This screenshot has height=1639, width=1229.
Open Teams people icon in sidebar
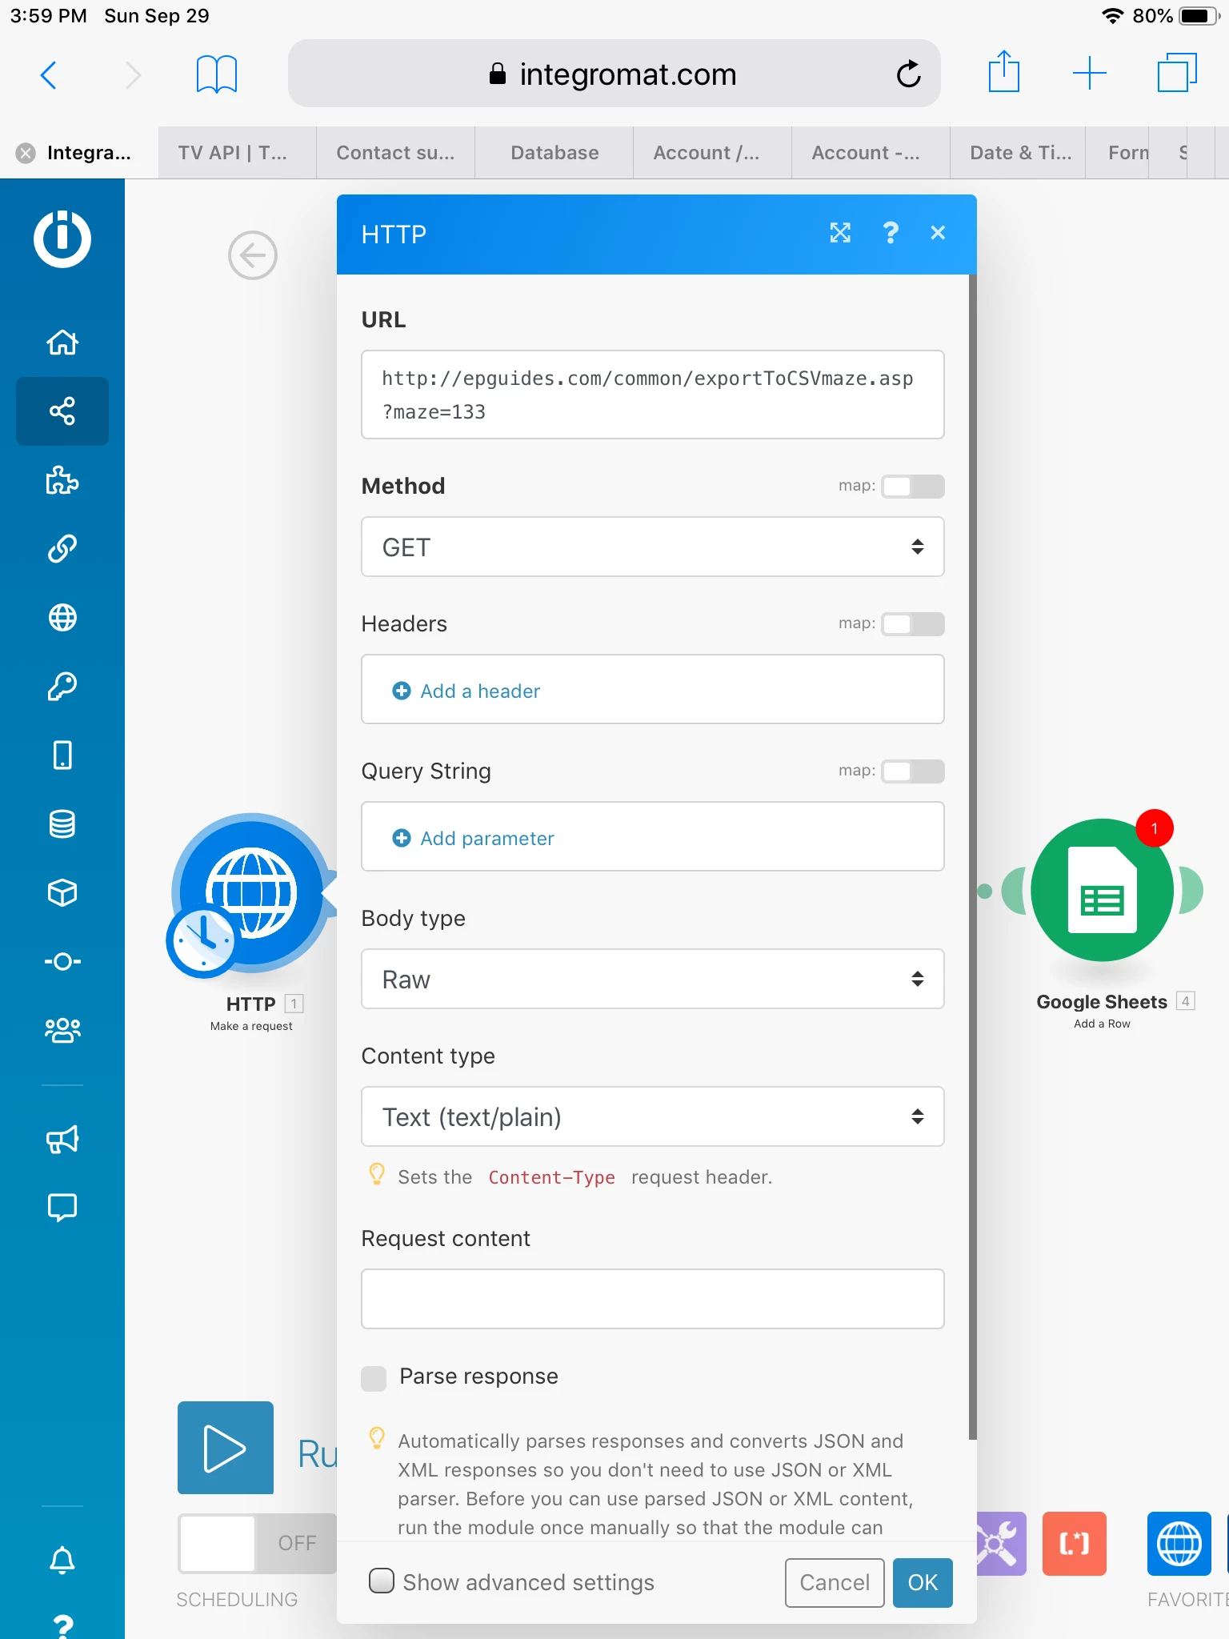coord(62,1030)
